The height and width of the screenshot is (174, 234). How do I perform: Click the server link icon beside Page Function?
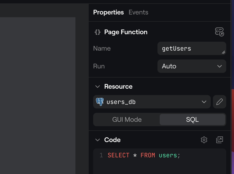[219, 32]
